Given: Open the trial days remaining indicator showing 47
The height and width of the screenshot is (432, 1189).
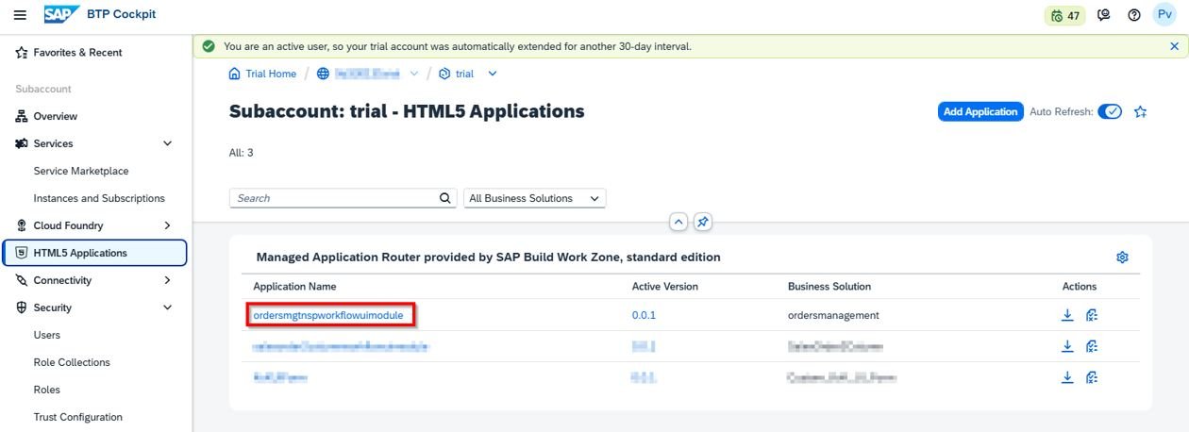Looking at the screenshot, I should click(x=1065, y=15).
